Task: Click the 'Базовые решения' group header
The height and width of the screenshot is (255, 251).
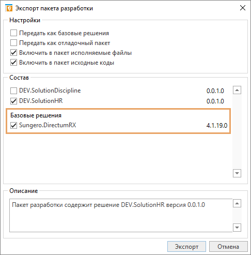Action: tap(36, 115)
